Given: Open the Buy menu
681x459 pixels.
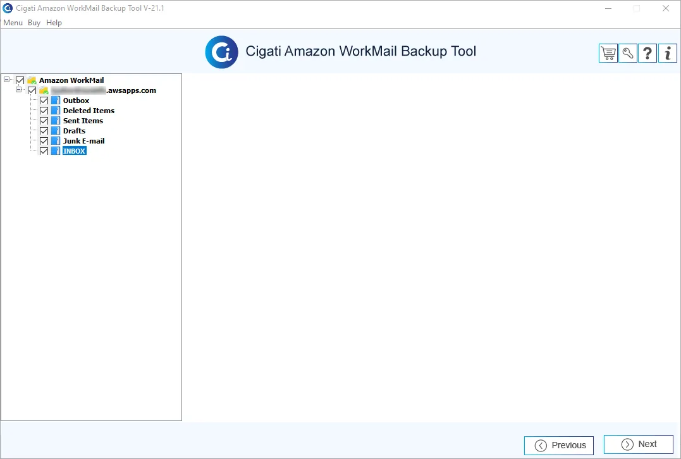Looking at the screenshot, I should tap(34, 23).
